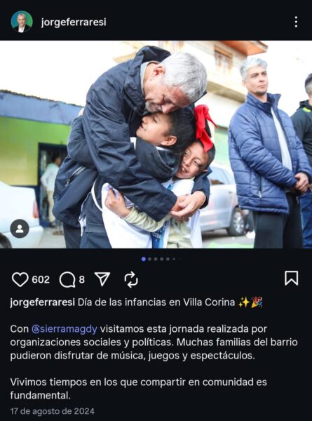Screen dimensions: 312x421
Task: Jump to third carousel dot
Action: pos(156,259)
